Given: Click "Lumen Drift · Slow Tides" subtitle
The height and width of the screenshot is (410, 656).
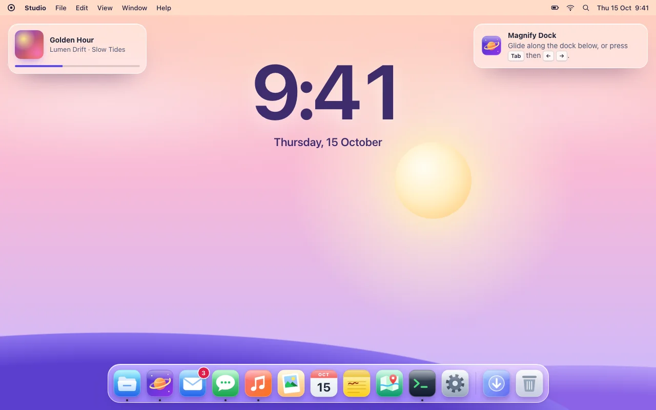Looking at the screenshot, I should pos(88,50).
